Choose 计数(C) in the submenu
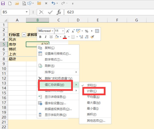 coord(92,91)
